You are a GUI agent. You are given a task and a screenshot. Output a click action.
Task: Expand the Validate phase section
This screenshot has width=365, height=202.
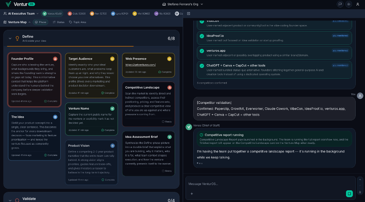click(x=10, y=200)
